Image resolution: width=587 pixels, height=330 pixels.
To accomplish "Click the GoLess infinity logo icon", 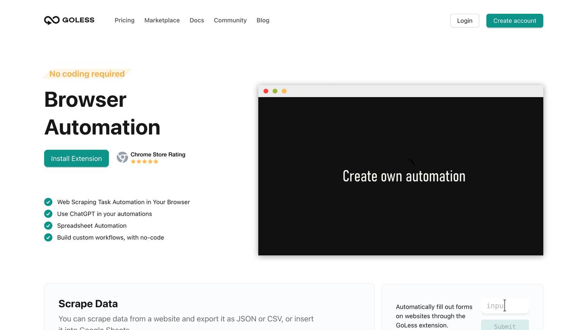I will [52, 20].
